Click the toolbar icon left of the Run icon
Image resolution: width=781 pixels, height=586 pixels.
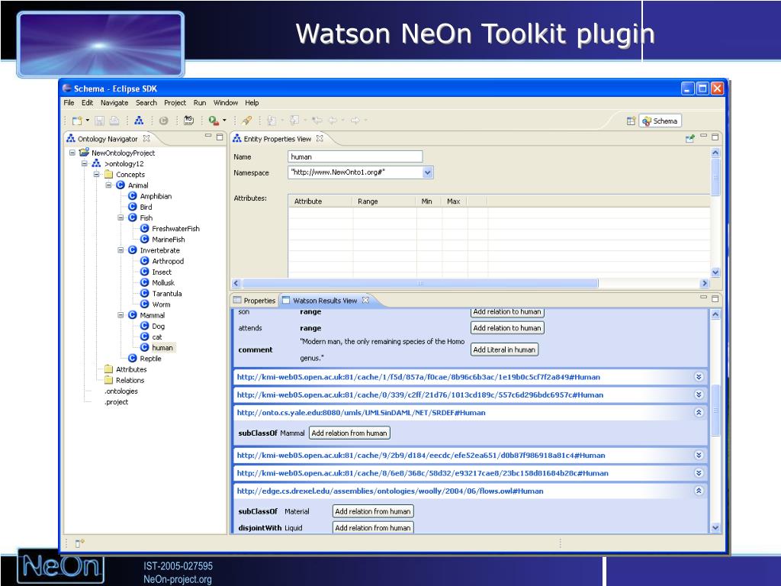click(189, 121)
